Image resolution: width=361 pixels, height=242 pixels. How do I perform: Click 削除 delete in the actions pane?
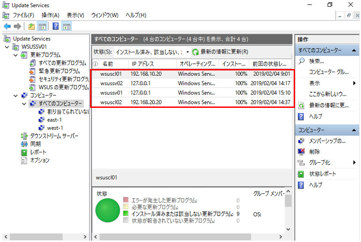(x=314, y=152)
